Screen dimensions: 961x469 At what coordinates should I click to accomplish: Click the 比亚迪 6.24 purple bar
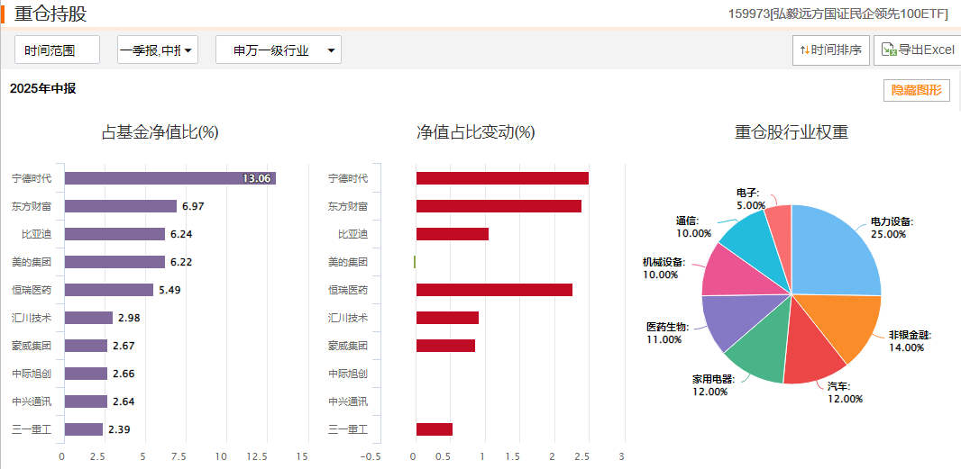[114, 234]
